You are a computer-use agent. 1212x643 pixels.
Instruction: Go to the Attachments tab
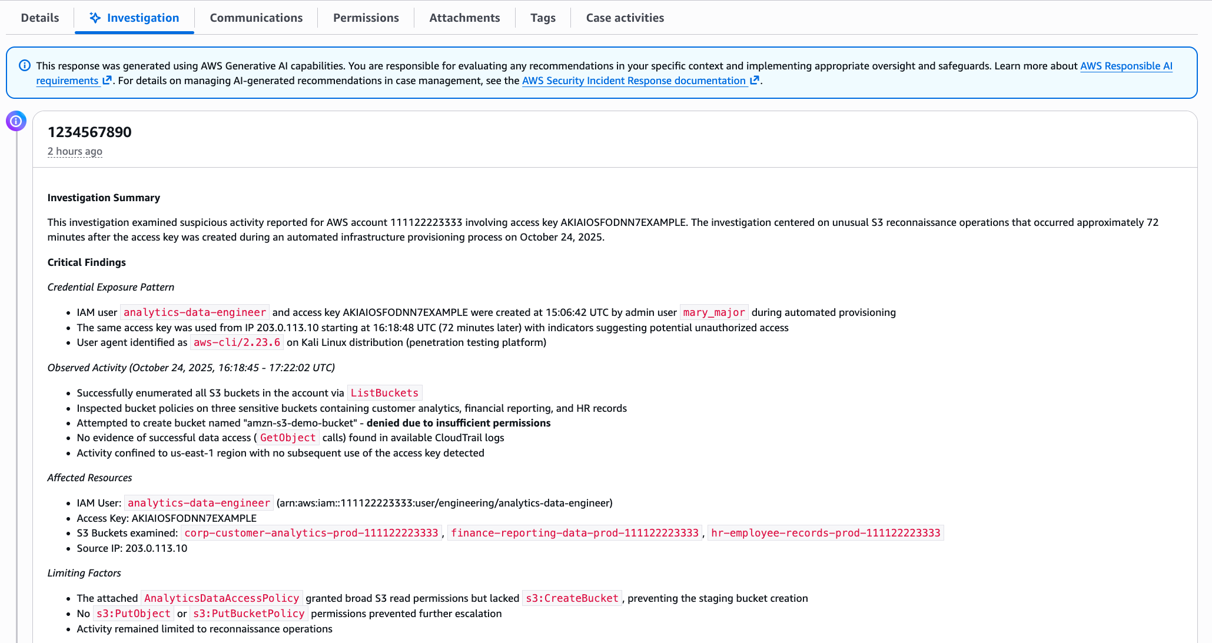click(464, 18)
